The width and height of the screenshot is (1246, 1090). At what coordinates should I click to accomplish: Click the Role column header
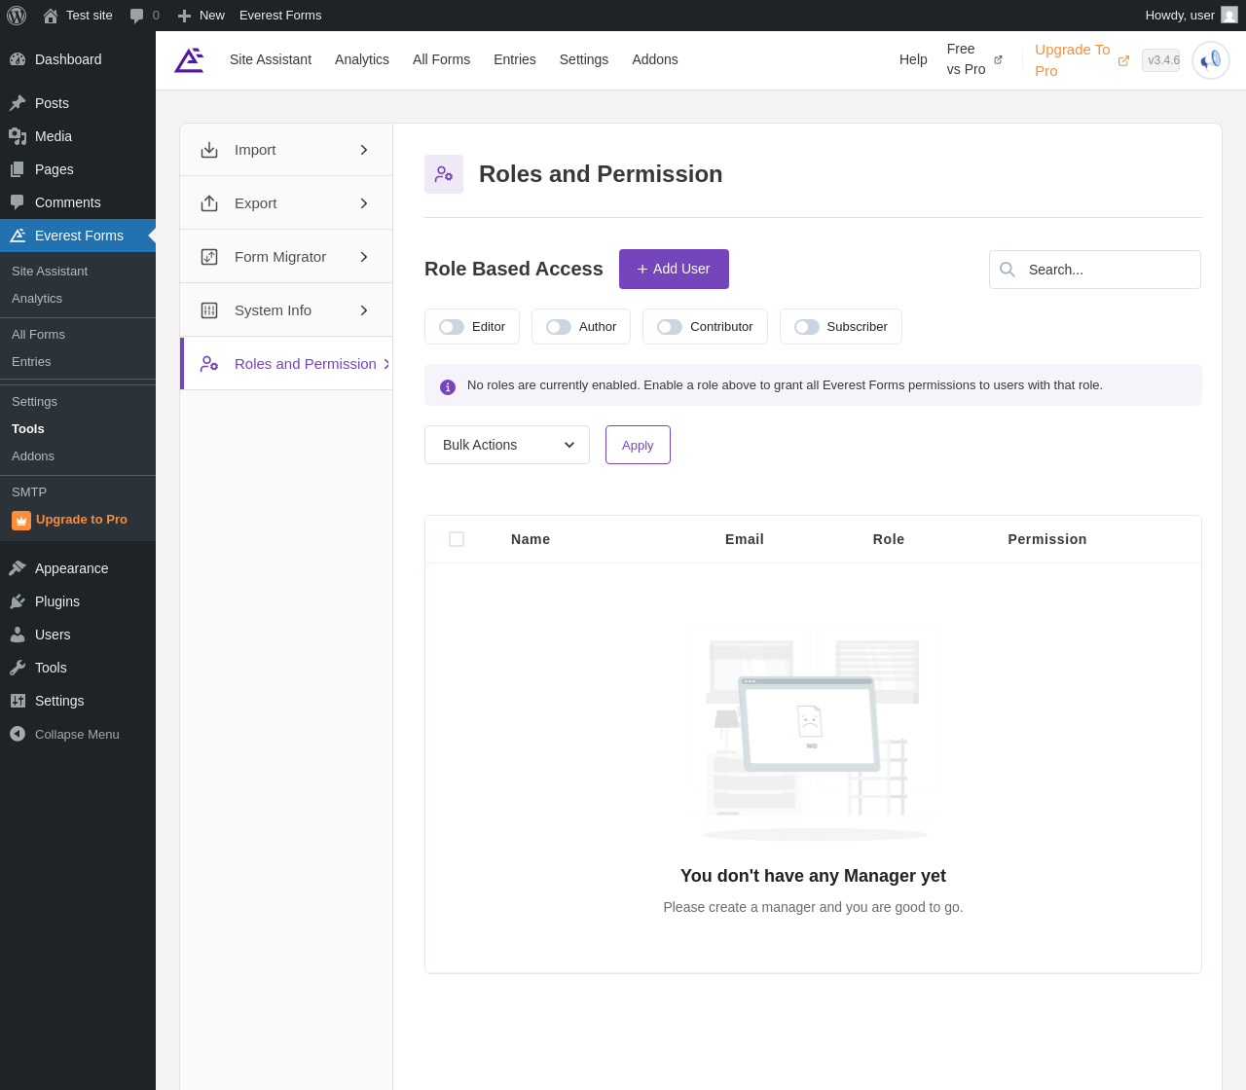[x=889, y=539]
